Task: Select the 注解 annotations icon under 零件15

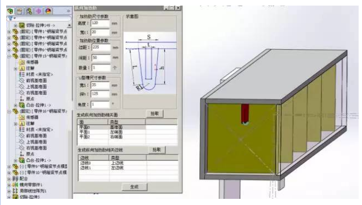Action: pyautogui.click(x=22, y=68)
